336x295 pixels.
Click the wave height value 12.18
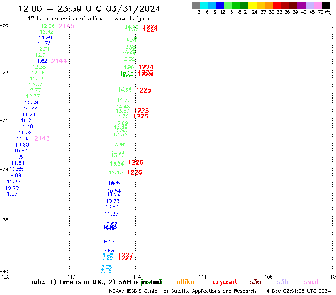pyautogui.click(x=116, y=172)
